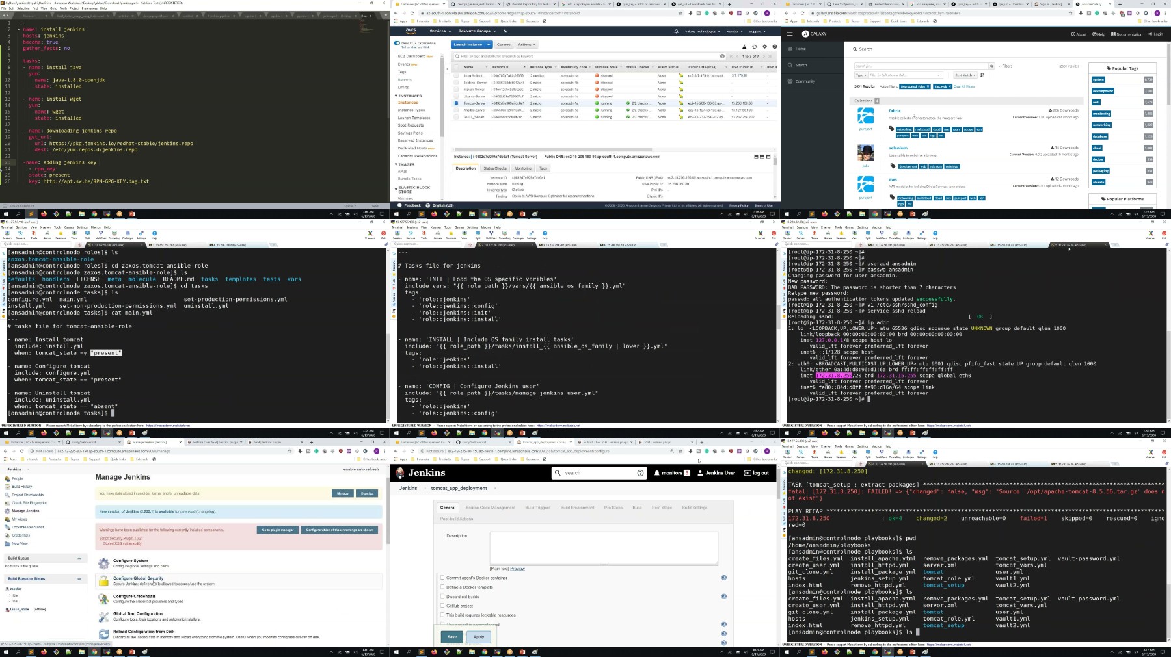Click the AWS notifications bell icon
Image resolution: width=1171 pixels, height=657 pixels.
click(x=676, y=31)
